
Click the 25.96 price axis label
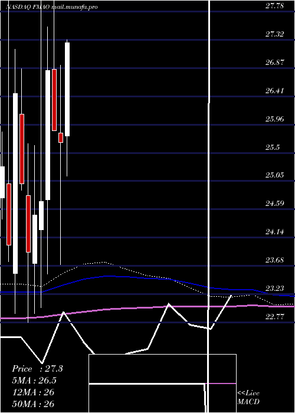pos(275,119)
